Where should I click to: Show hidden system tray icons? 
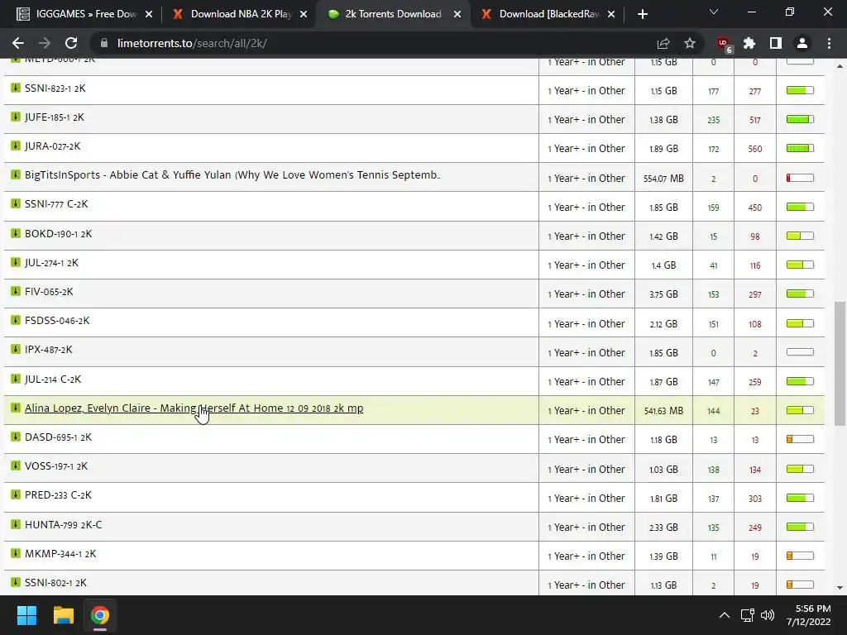click(725, 615)
